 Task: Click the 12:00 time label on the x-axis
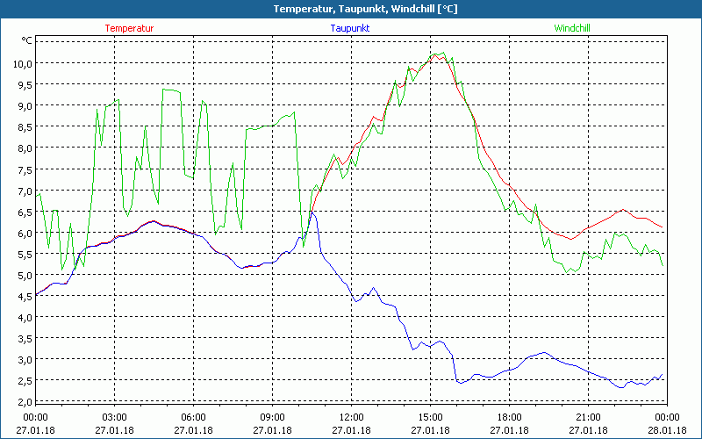[x=351, y=417]
